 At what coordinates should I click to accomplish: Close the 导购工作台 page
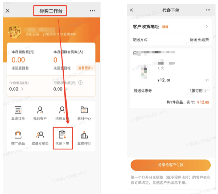pyautogui.click(x=8, y=11)
